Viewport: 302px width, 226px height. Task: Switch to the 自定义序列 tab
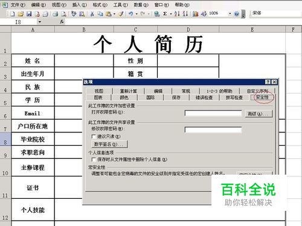[257, 91]
